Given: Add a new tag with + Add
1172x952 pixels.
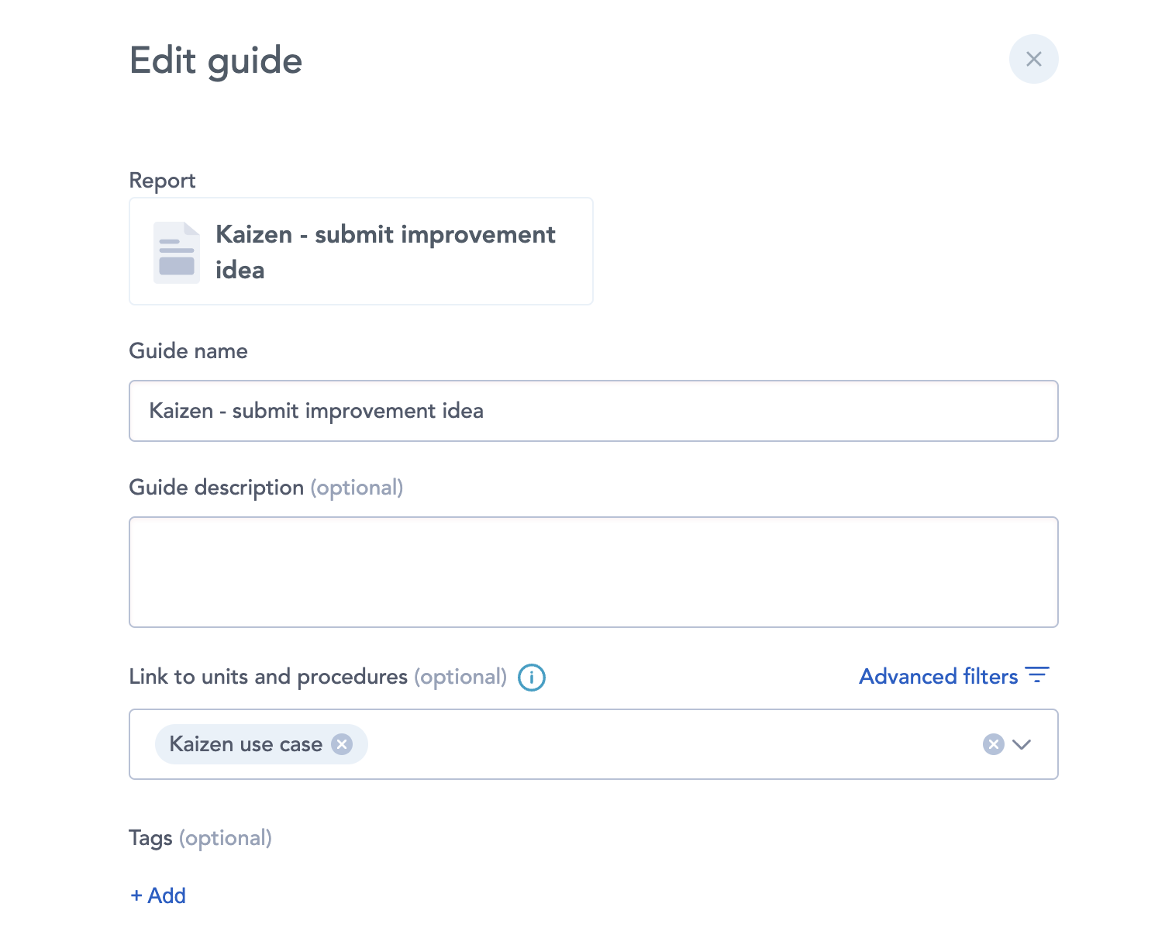Looking at the screenshot, I should pos(158,895).
